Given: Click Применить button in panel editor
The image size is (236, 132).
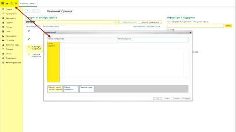Looking at the screenshot, I should coord(176,99).
